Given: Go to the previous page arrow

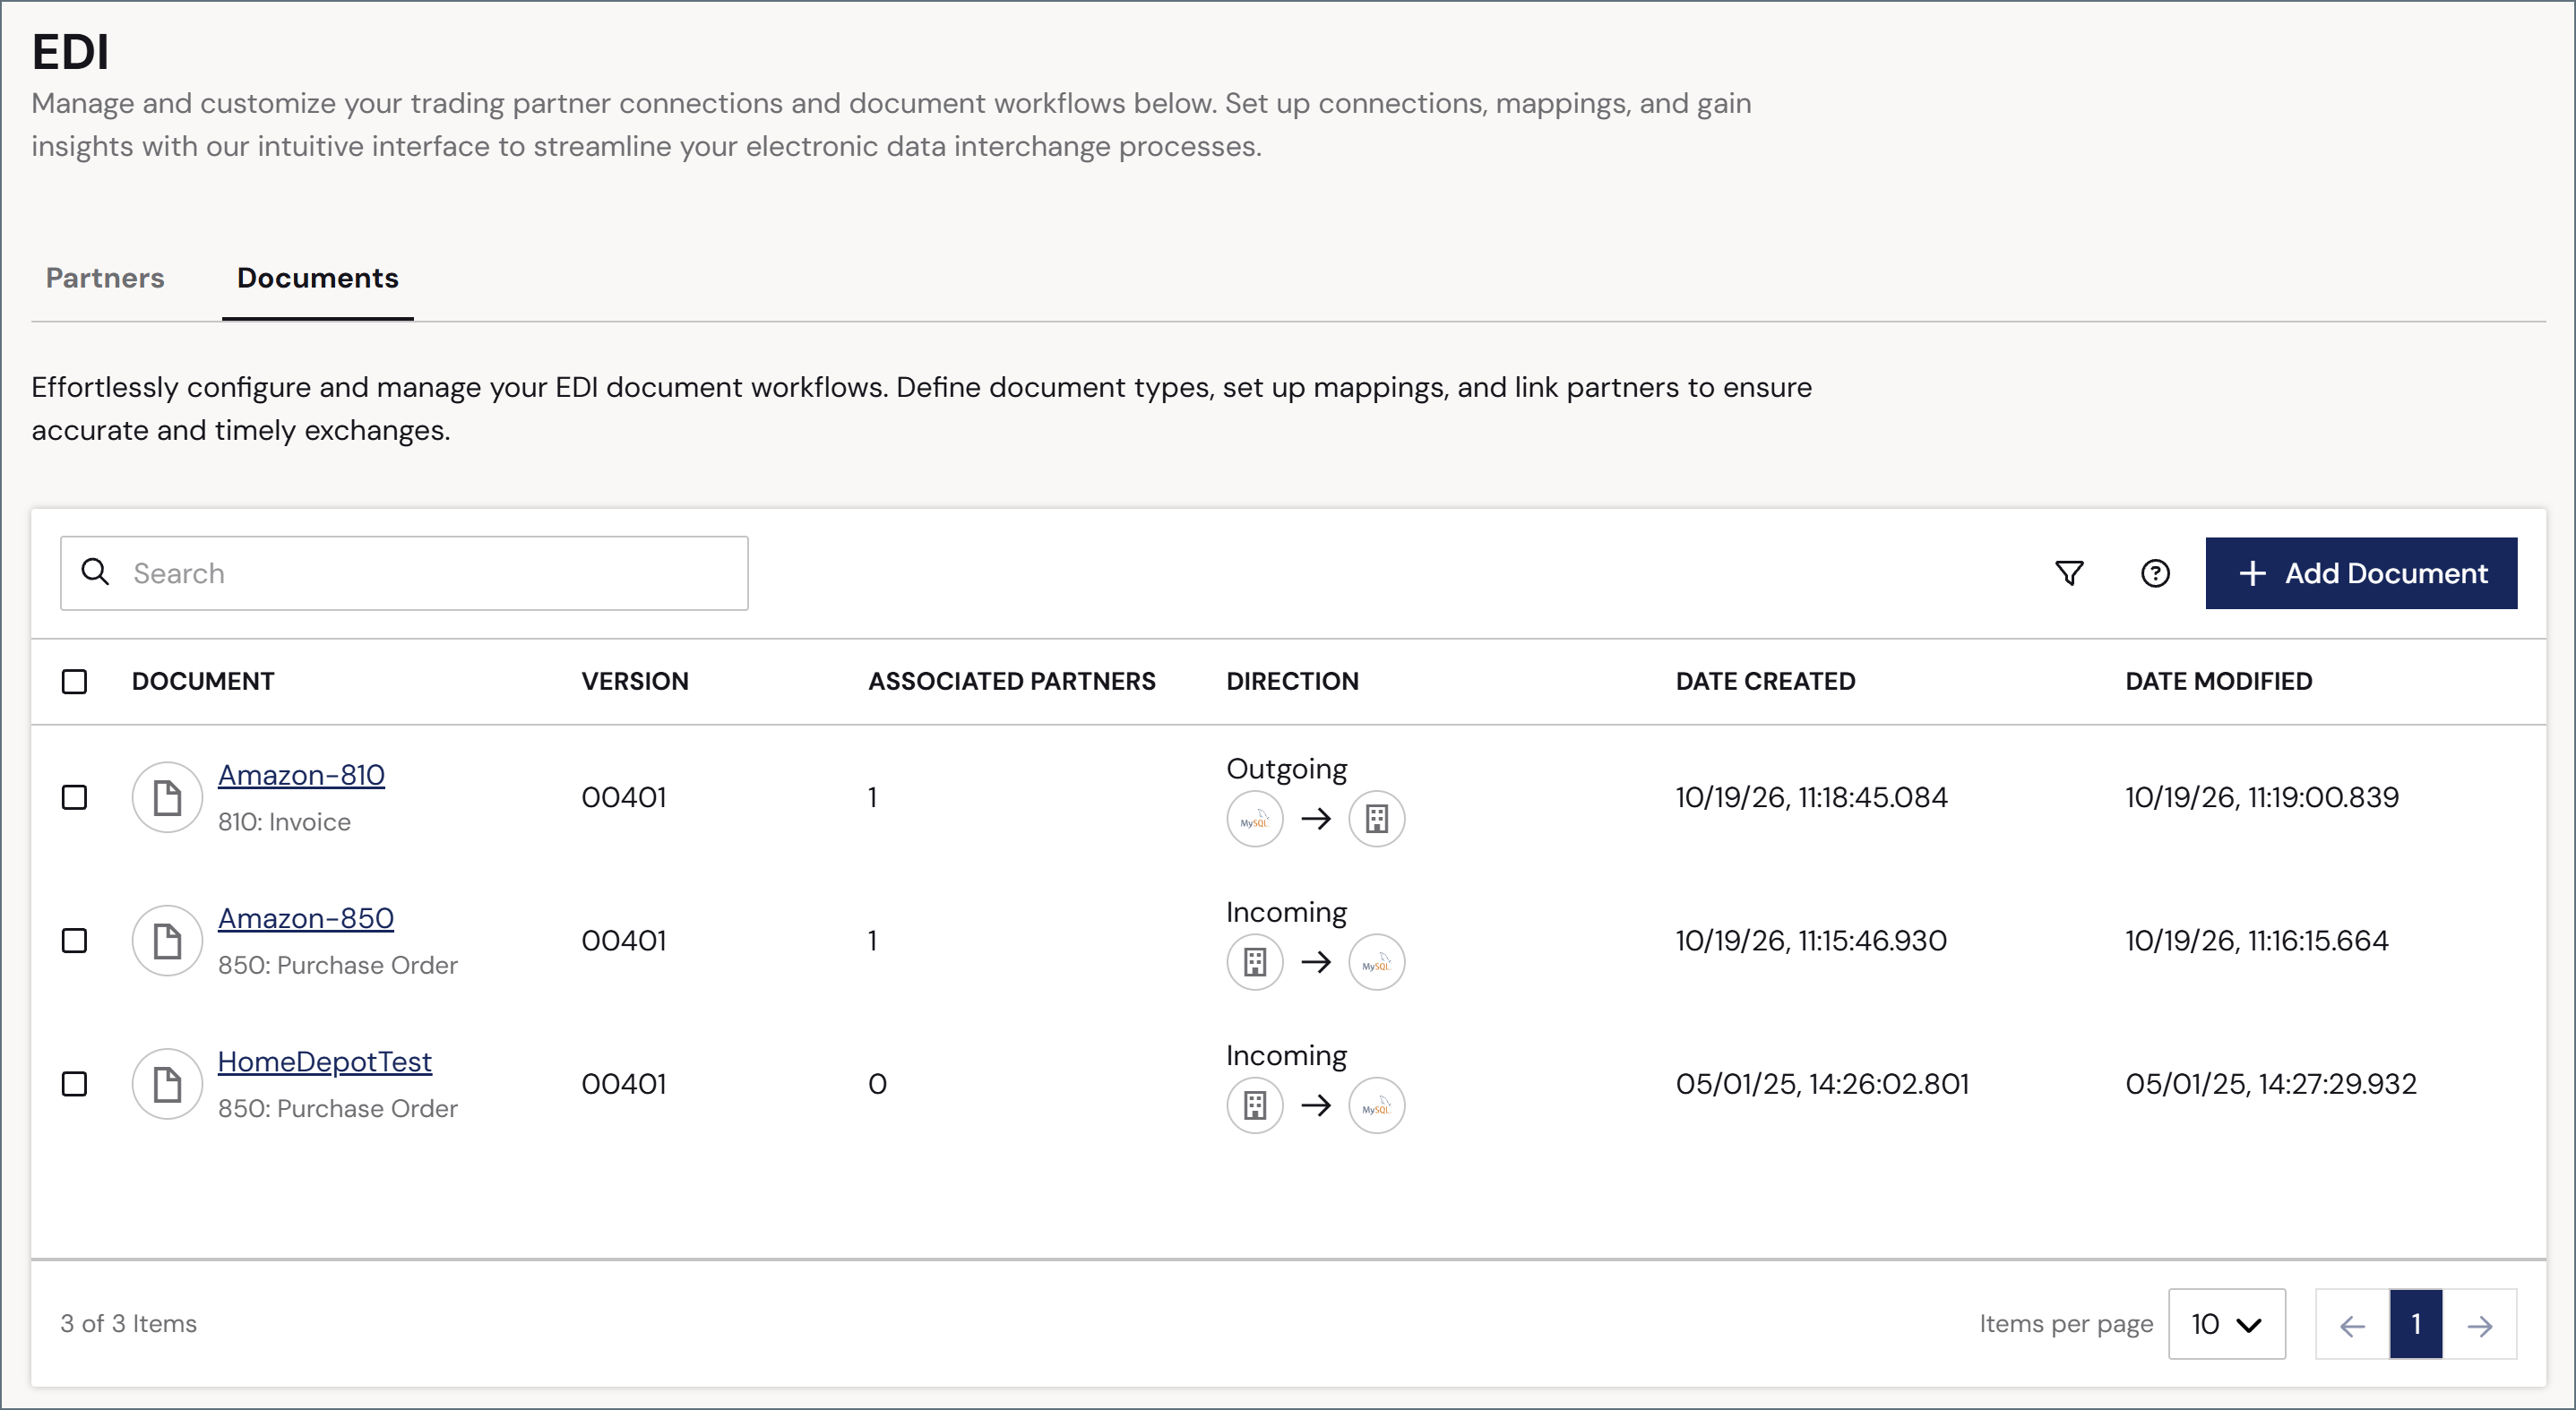Looking at the screenshot, I should (x=2353, y=1324).
